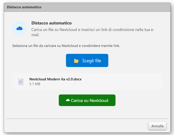Screen dimensions: 174x135
Task: Click the blank space left of Carica su Nextcloud
Action: tap(35, 100)
